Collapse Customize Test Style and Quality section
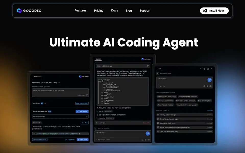 point(59,82)
